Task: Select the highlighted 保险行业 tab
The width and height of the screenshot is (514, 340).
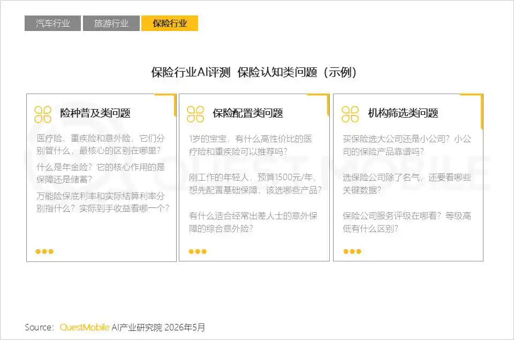Action: pyautogui.click(x=170, y=23)
